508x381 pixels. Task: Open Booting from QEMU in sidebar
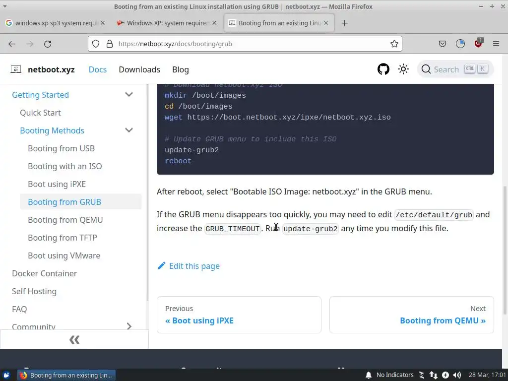tap(65, 219)
